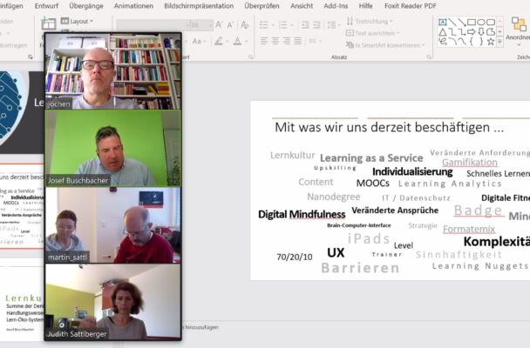
Task: Open the Animationen ribbon tab
Action: coord(132,5)
